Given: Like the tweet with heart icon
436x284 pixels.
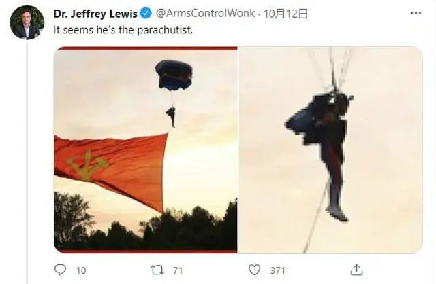Looking at the screenshot, I should (254, 270).
